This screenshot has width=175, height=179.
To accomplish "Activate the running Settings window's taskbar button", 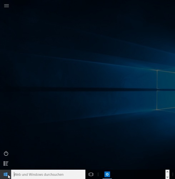I will (107, 174).
